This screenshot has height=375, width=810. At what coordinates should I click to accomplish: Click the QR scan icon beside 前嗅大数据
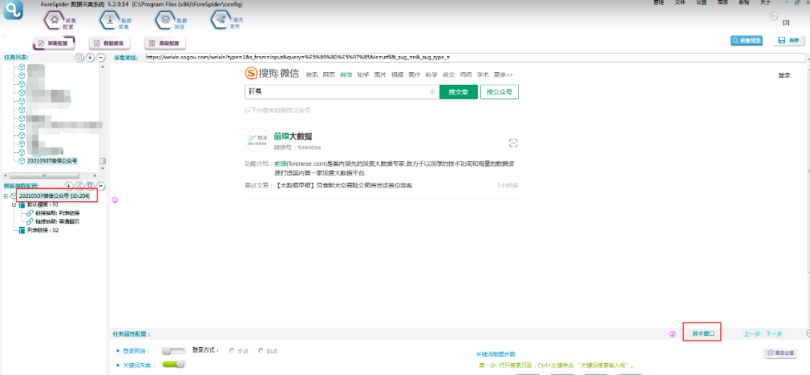click(x=513, y=143)
